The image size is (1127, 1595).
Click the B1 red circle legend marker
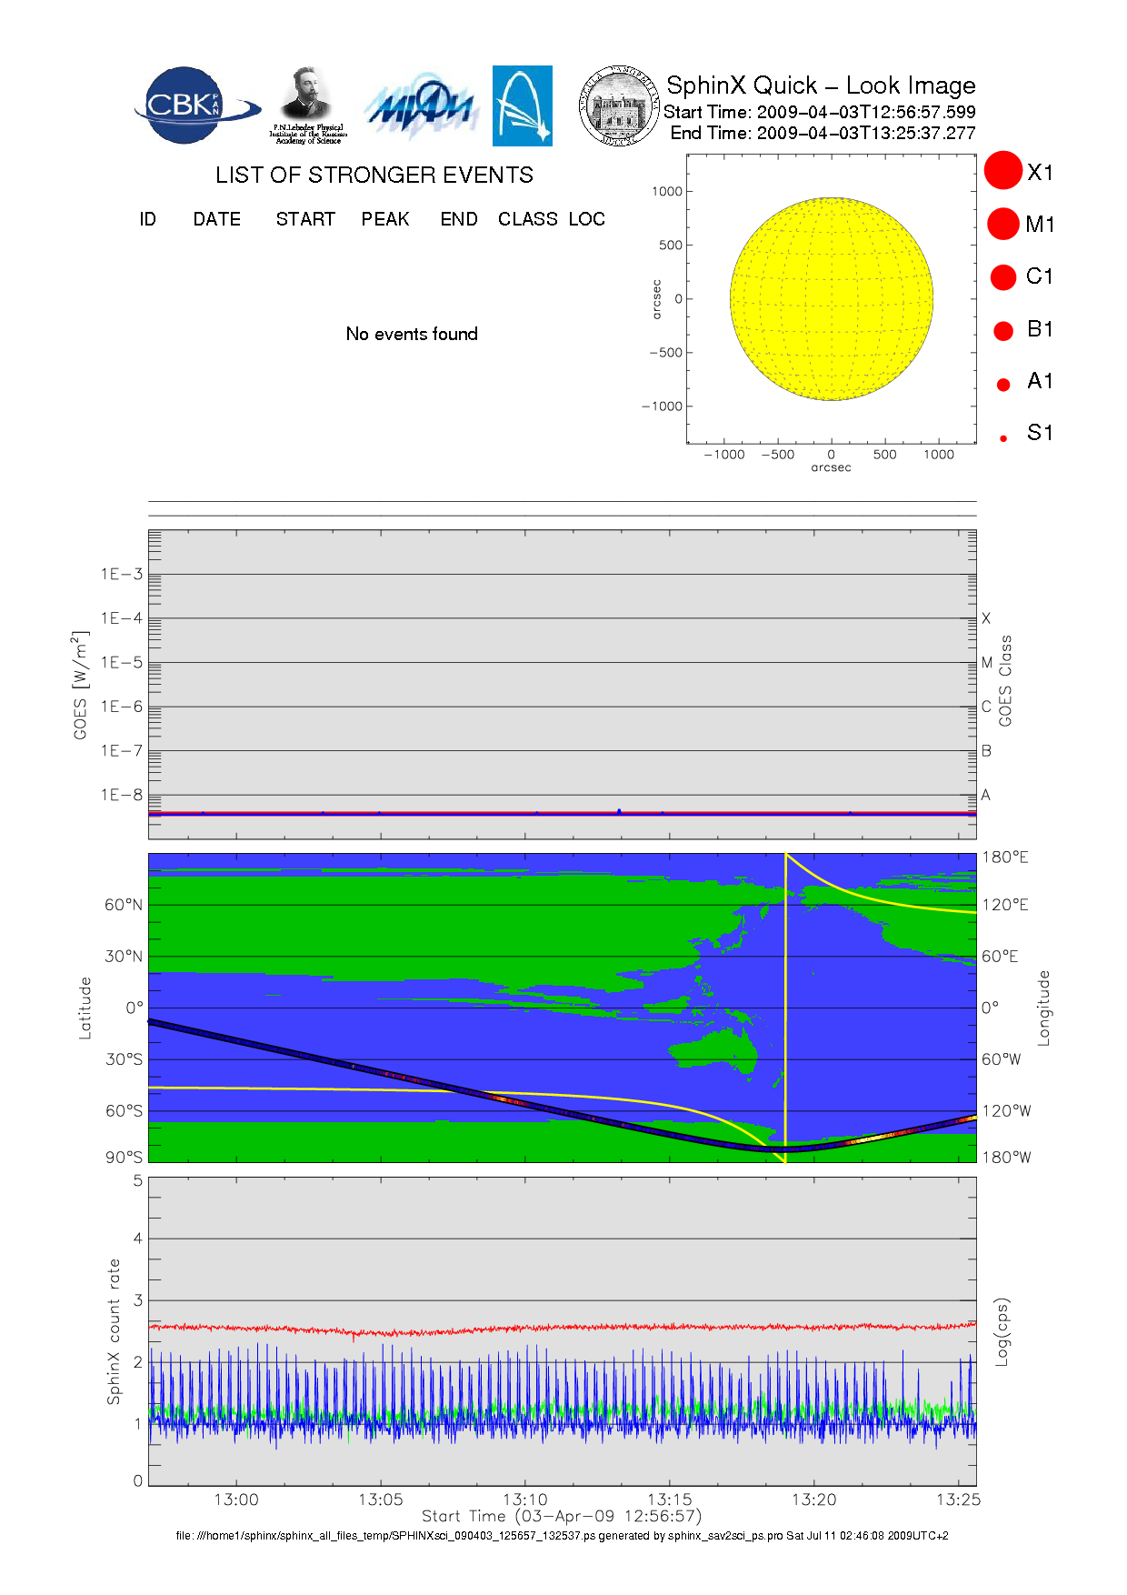tap(1003, 330)
